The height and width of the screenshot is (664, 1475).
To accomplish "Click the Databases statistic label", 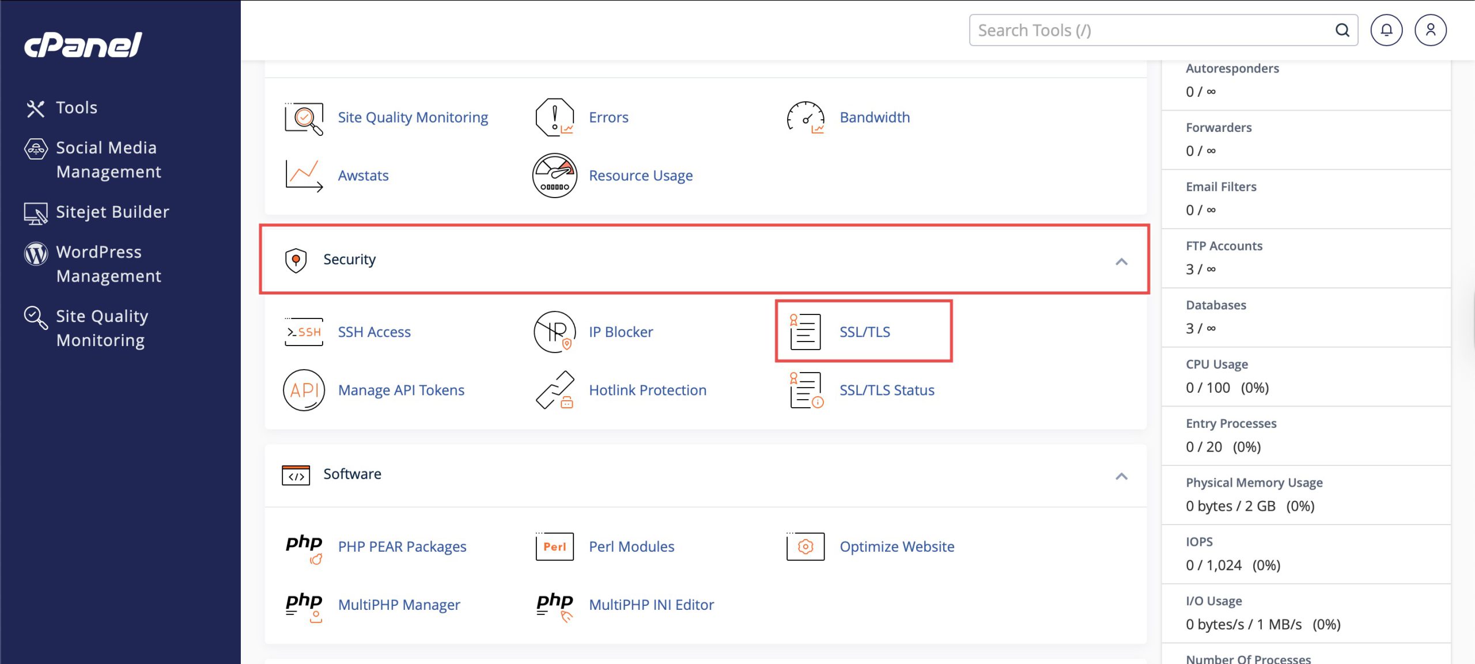I will tap(1216, 305).
